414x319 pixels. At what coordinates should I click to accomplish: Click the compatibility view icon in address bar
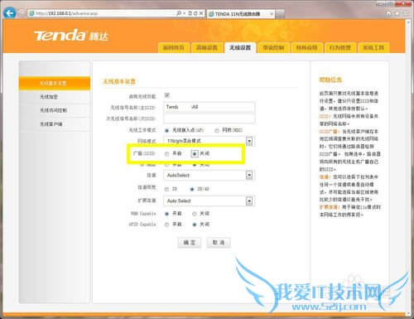coord(190,13)
